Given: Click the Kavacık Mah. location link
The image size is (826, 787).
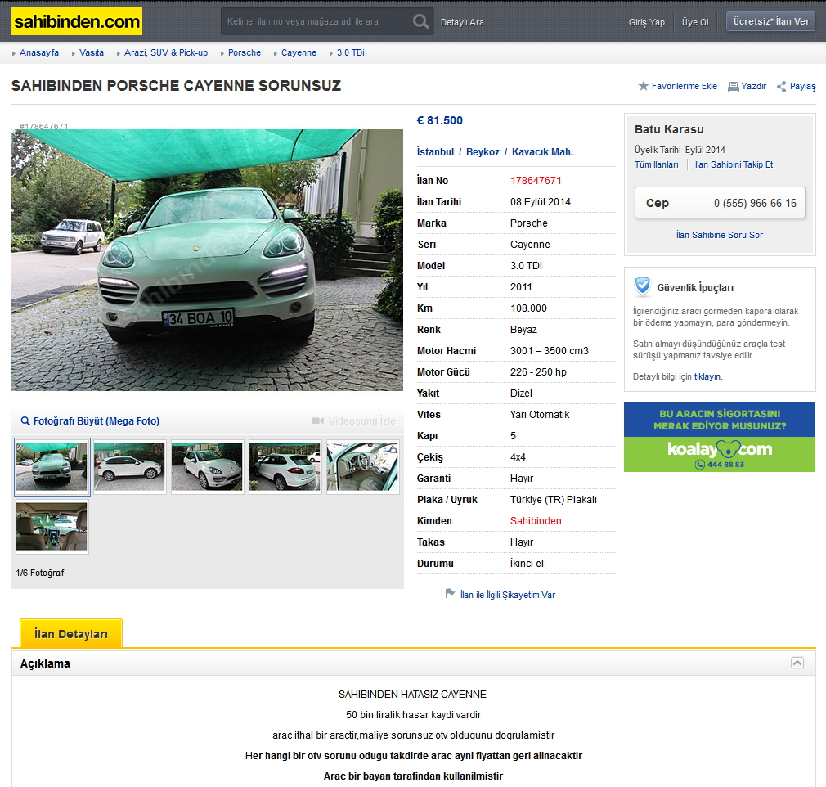Looking at the screenshot, I should point(542,152).
